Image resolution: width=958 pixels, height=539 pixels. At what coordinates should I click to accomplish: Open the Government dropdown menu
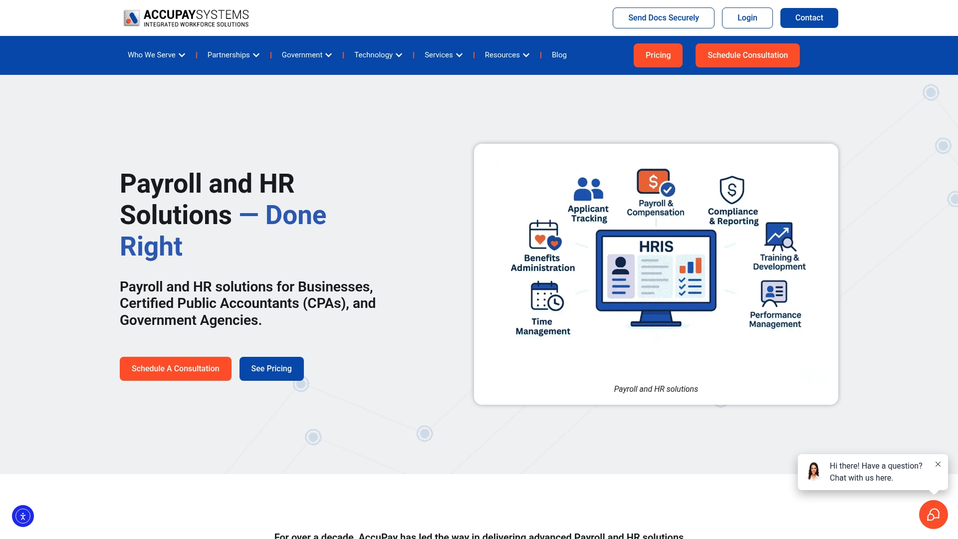(306, 55)
